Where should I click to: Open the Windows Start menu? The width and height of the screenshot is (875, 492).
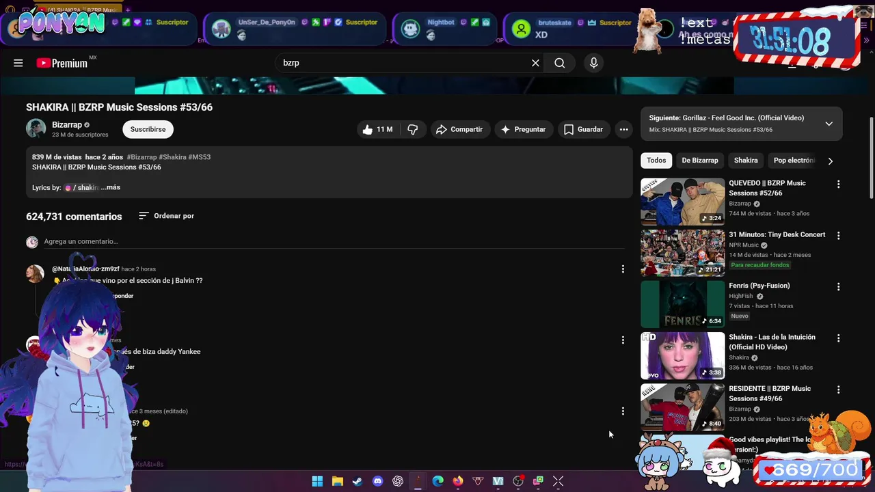pyautogui.click(x=317, y=481)
